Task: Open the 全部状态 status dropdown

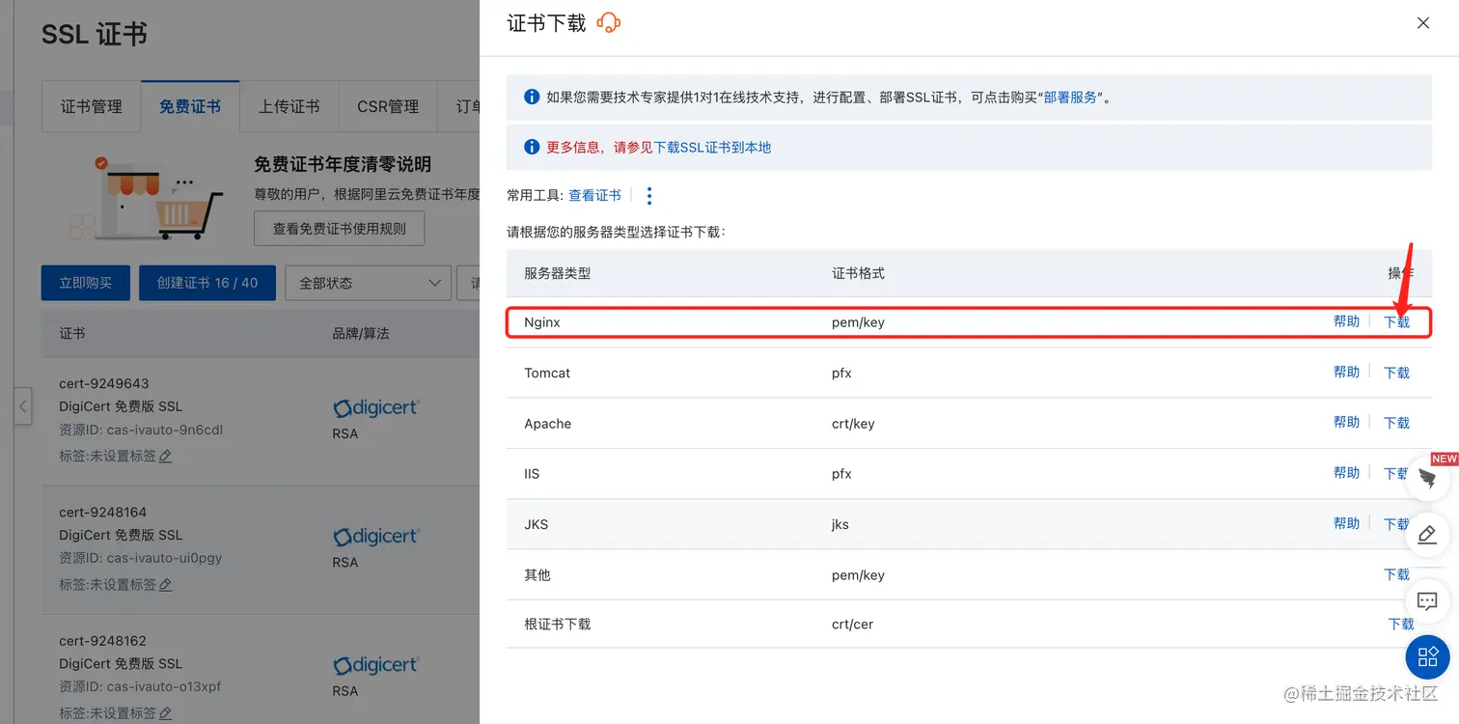Action: (369, 283)
